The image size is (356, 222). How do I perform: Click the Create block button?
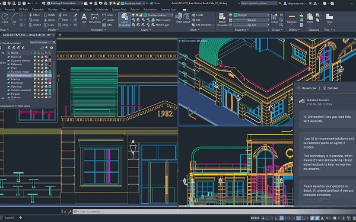[x=198, y=15]
